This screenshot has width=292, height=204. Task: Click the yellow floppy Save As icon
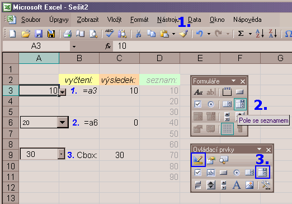[51, 34]
